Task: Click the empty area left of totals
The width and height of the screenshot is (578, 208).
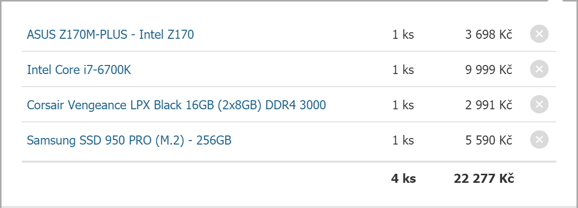Action: pos(202,178)
